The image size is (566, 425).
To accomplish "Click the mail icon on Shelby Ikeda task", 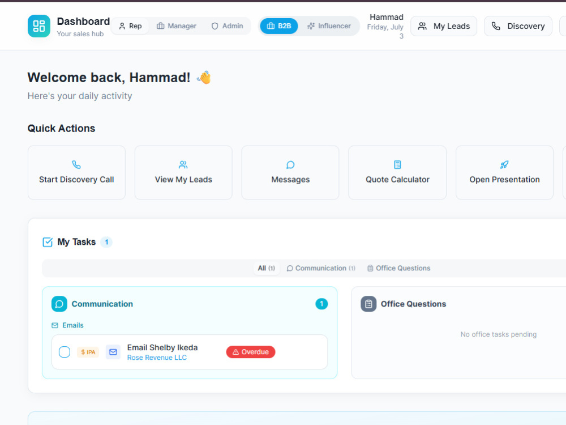I will click(x=113, y=352).
